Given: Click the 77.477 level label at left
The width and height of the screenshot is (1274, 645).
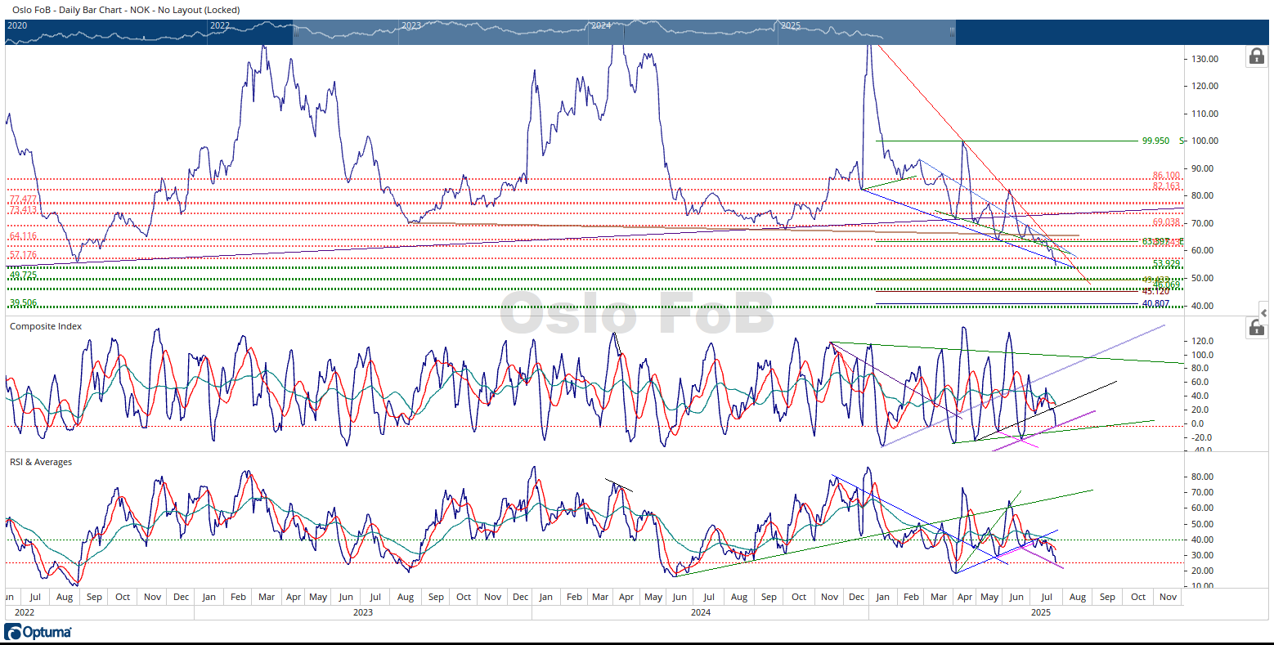Looking at the screenshot, I should [x=23, y=199].
